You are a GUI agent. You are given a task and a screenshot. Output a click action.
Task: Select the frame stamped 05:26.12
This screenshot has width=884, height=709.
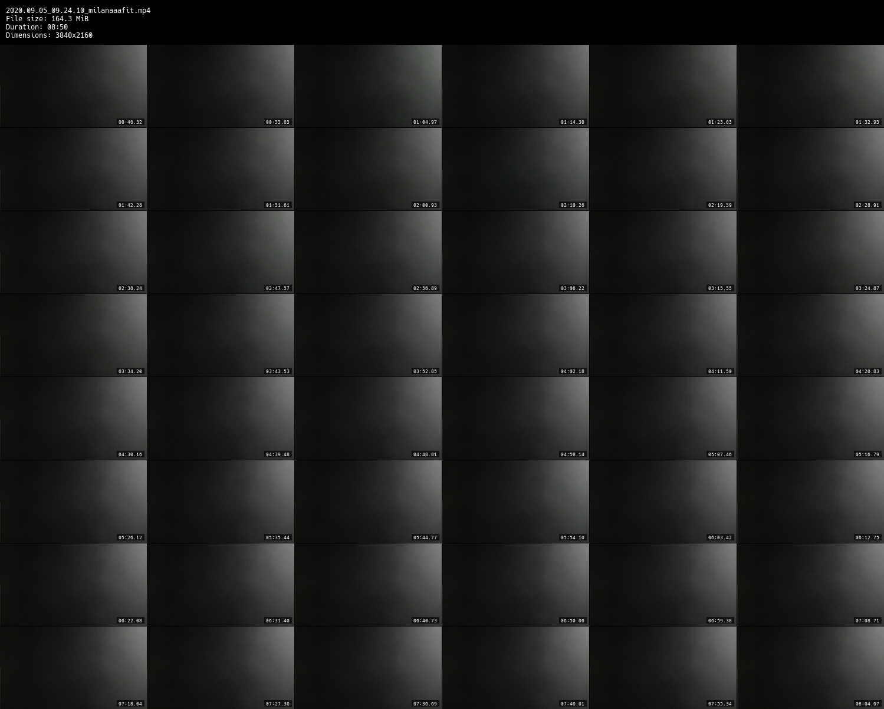pyautogui.click(x=73, y=502)
